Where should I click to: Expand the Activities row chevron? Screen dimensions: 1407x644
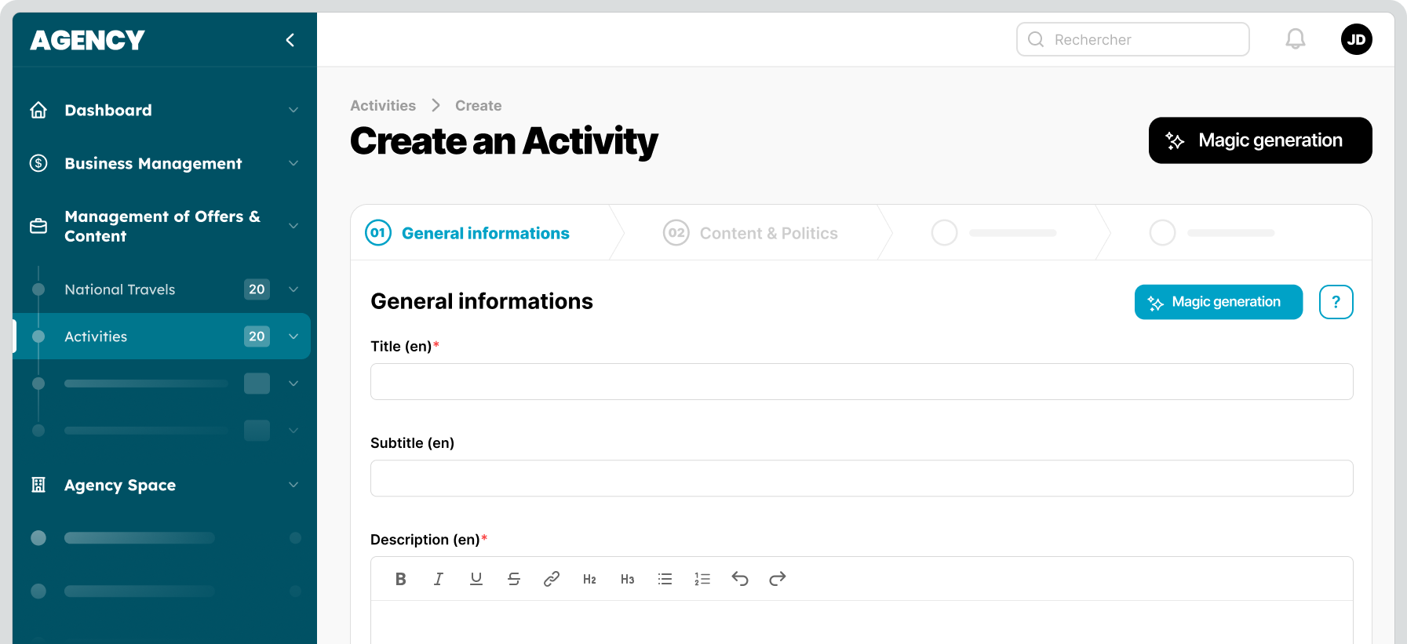(x=293, y=337)
